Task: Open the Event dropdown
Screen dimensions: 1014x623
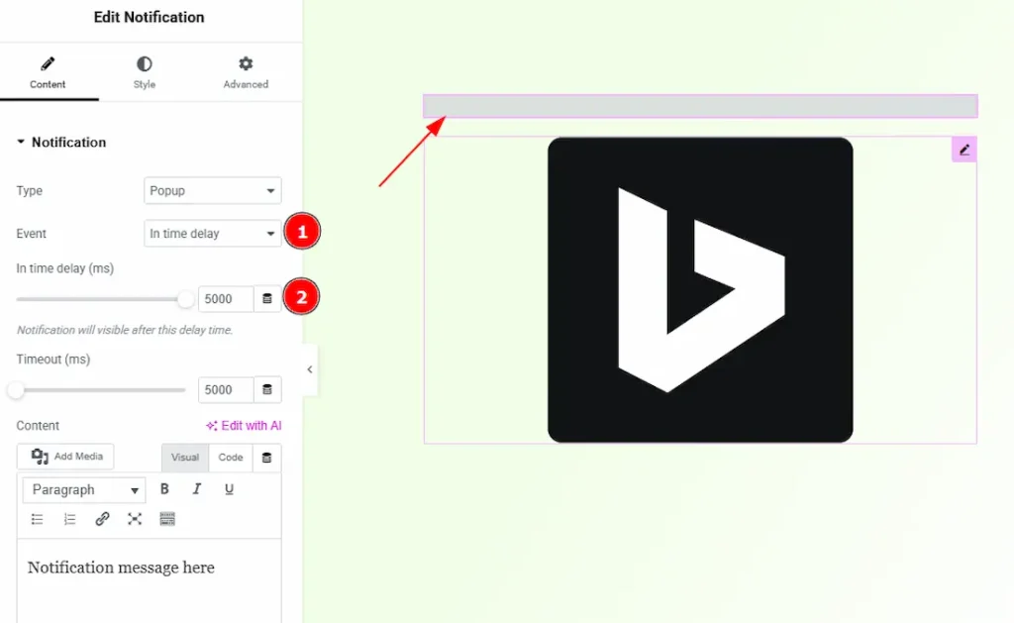Action: coord(212,234)
